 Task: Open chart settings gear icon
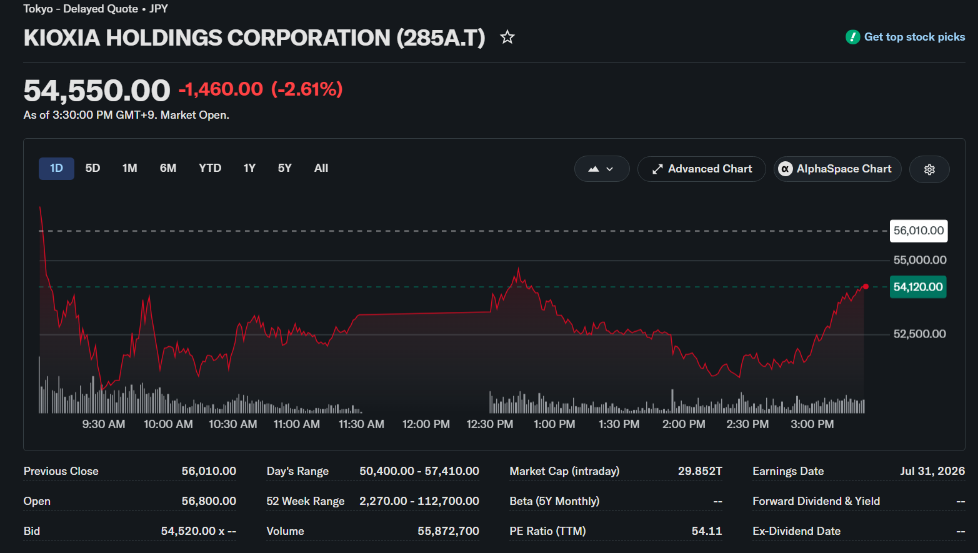pyautogui.click(x=929, y=169)
